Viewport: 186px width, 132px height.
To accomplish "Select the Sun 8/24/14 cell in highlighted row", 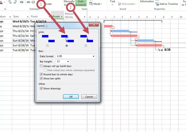I will [x=21, y=40].
